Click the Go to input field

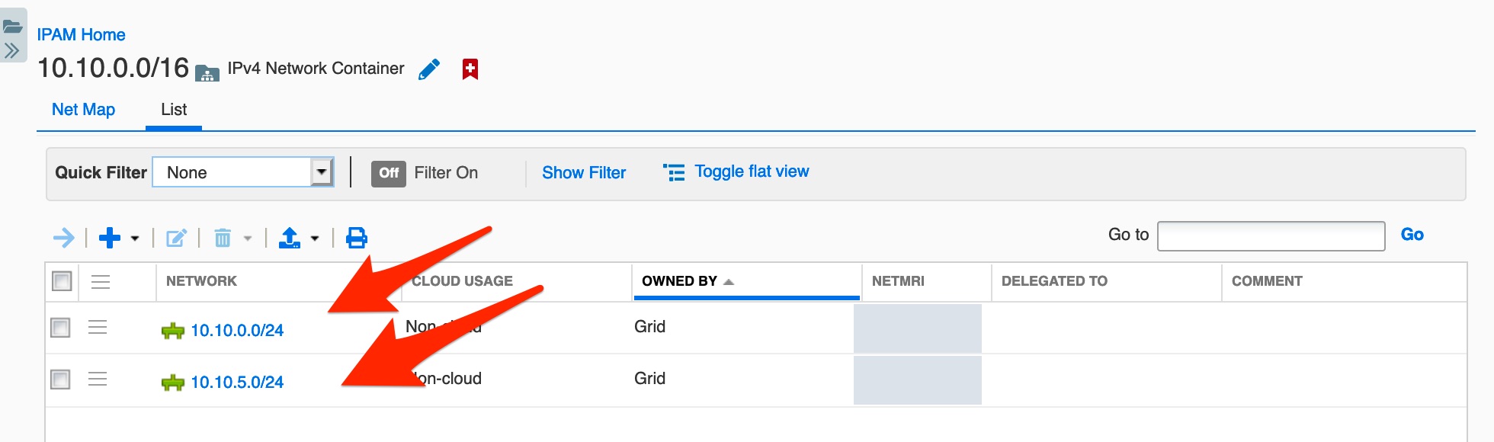click(1271, 235)
